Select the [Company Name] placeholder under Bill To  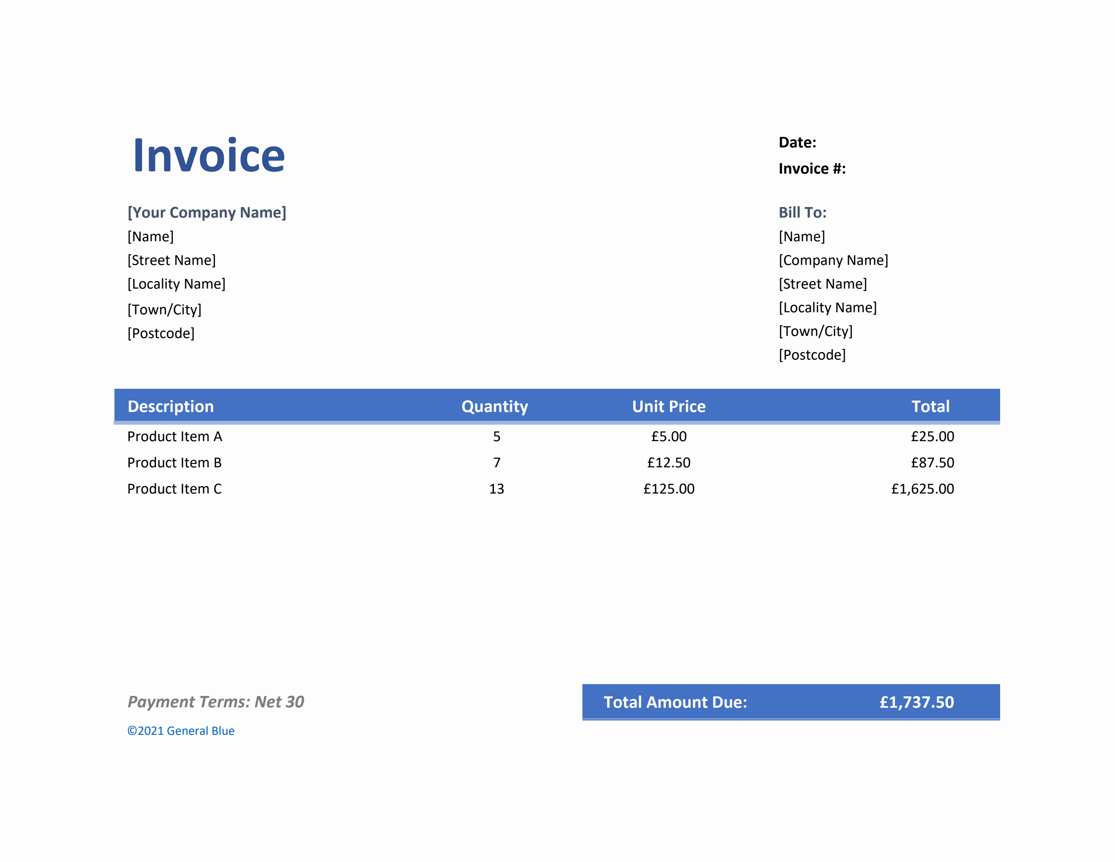coord(833,260)
